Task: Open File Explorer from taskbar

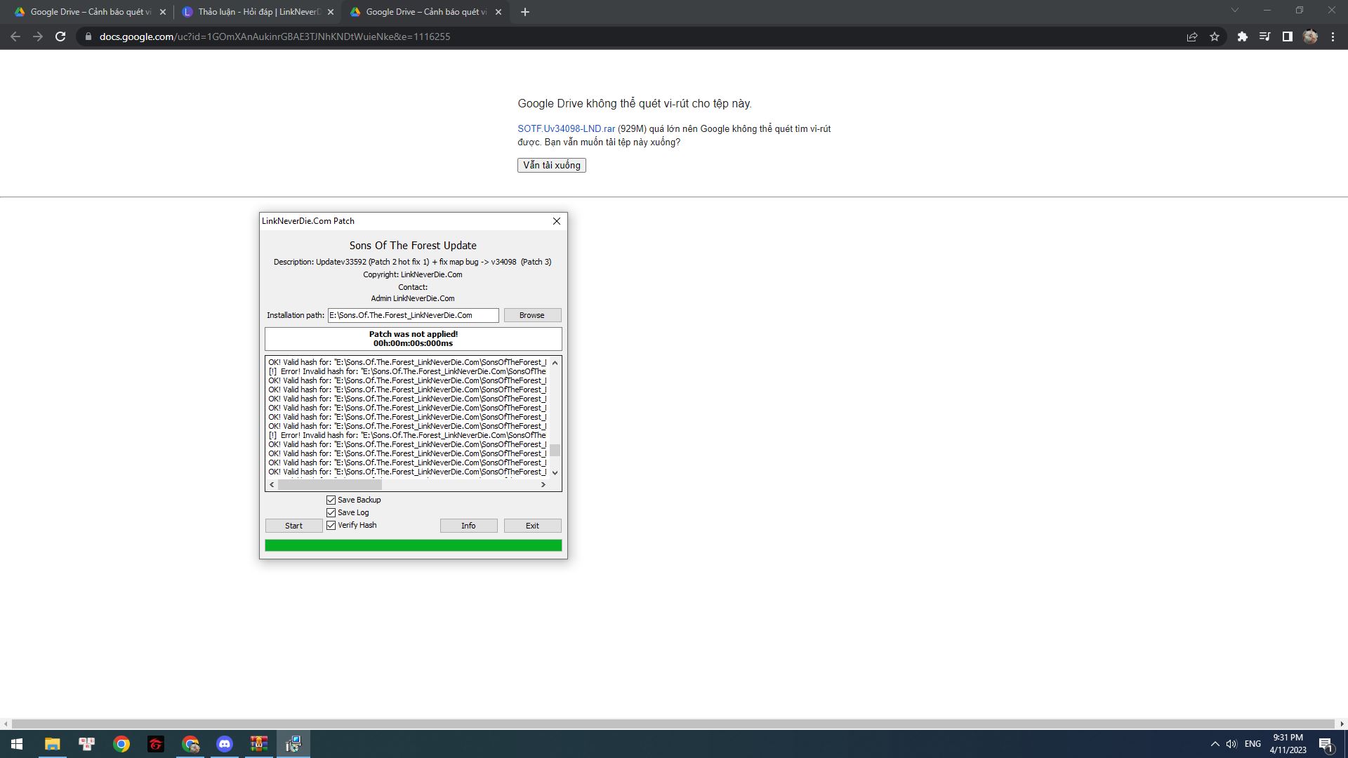Action: tap(52, 744)
